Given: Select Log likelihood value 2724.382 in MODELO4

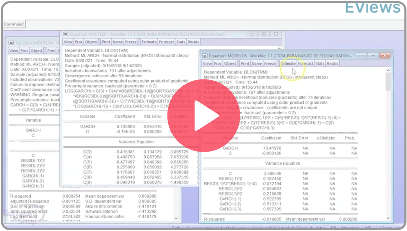Looking at the screenshot, I should pos(71,217).
